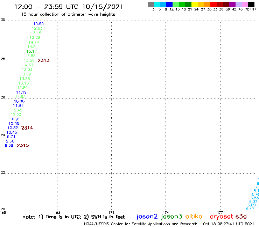This screenshot has width=259, height=227.
Task: Click the light blue wave value 6.47
Action: 250,208
